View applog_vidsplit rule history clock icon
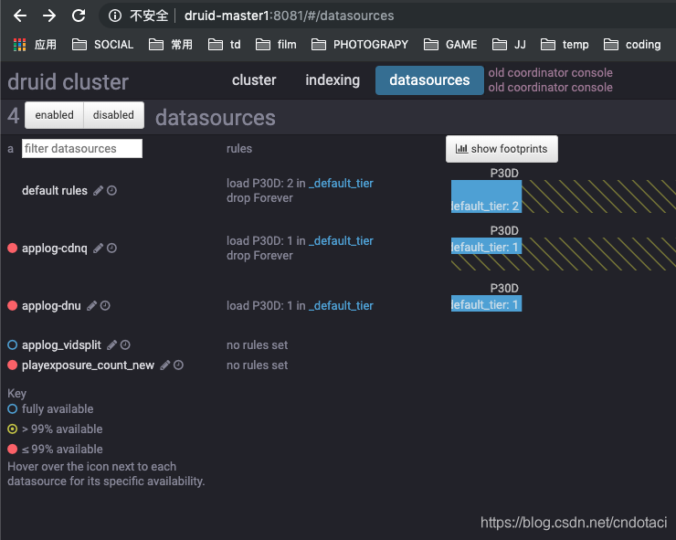Viewport: 676px width, 540px height. 125,345
